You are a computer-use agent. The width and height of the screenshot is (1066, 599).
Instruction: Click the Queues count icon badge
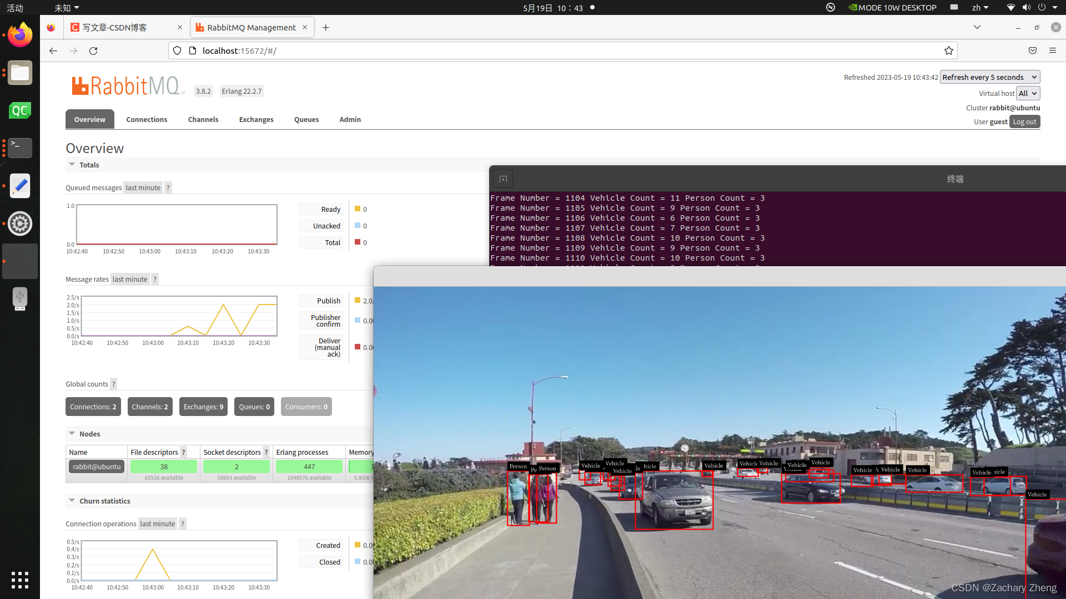pyautogui.click(x=254, y=407)
